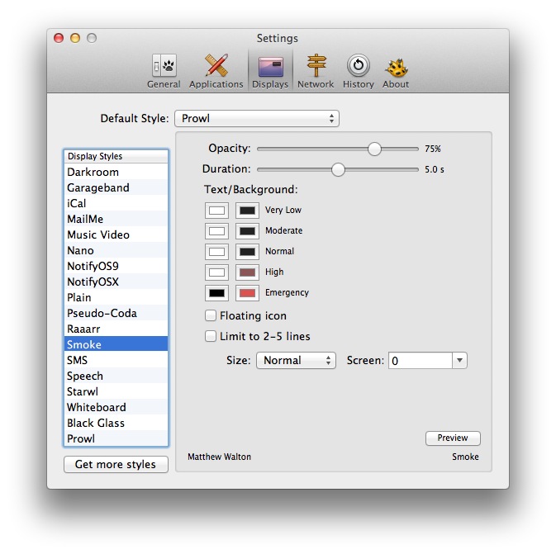The width and height of the screenshot is (556, 554).
Task: Pick Normal text color swatch
Action: [x=216, y=252]
